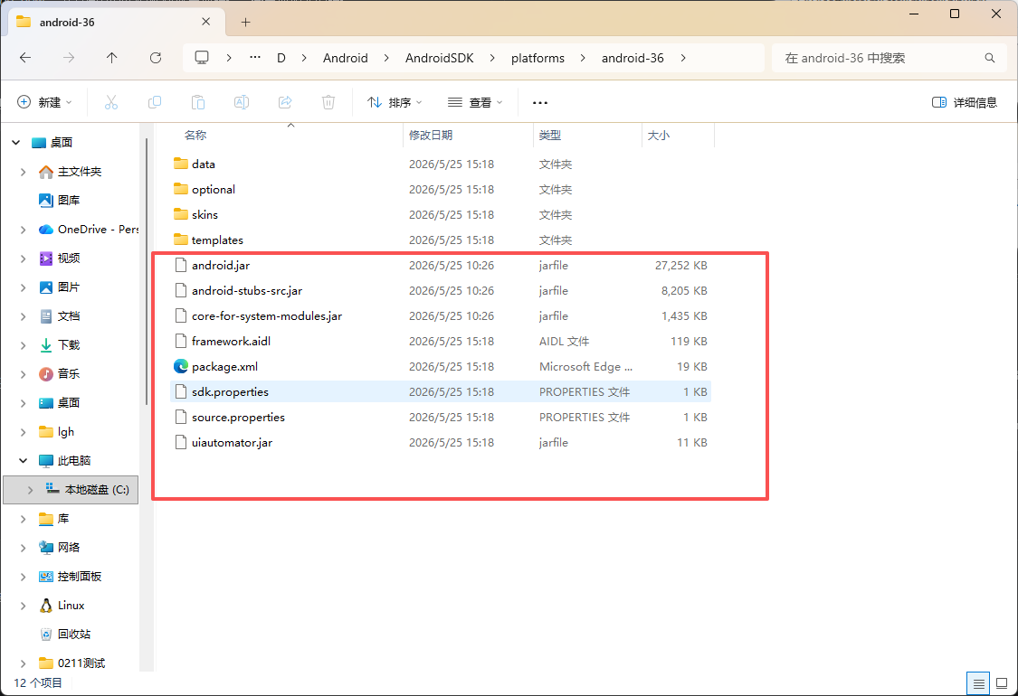1018x696 pixels.
Task: Select core-for-system-modules.jar file
Action: (440, 315)
